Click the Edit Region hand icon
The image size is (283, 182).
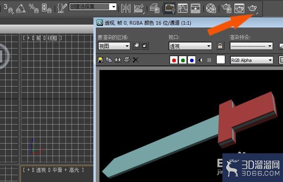click(136, 46)
